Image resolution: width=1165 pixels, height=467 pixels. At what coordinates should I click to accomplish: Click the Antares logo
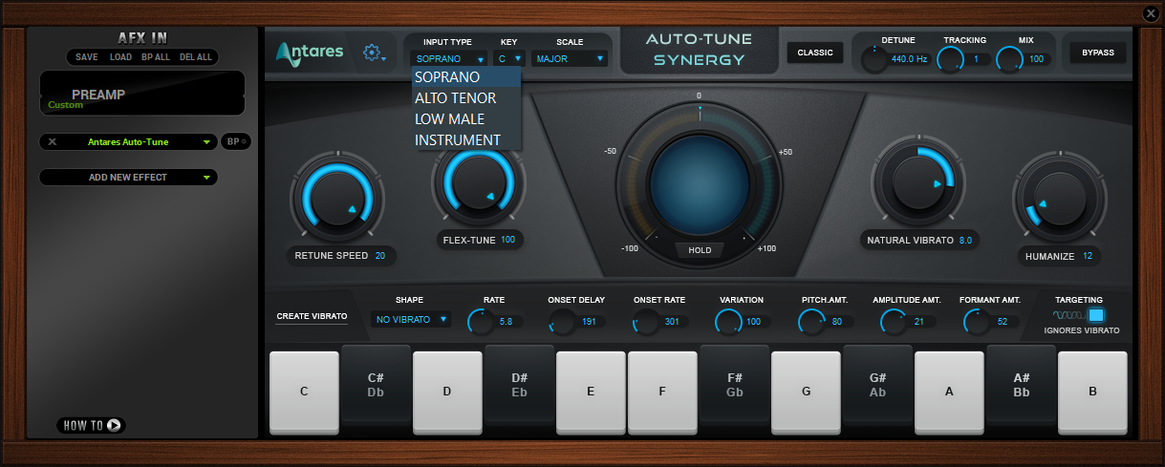[310, 53]
